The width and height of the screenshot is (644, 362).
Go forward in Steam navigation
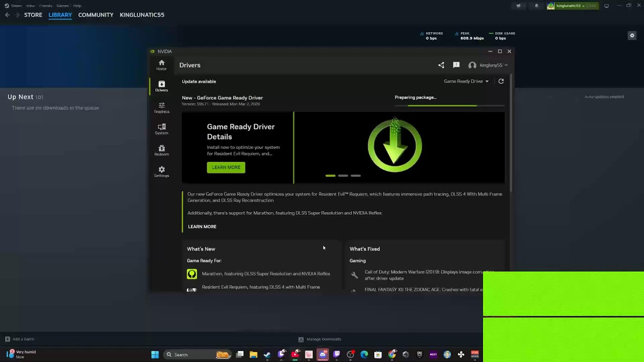(18, 15)
